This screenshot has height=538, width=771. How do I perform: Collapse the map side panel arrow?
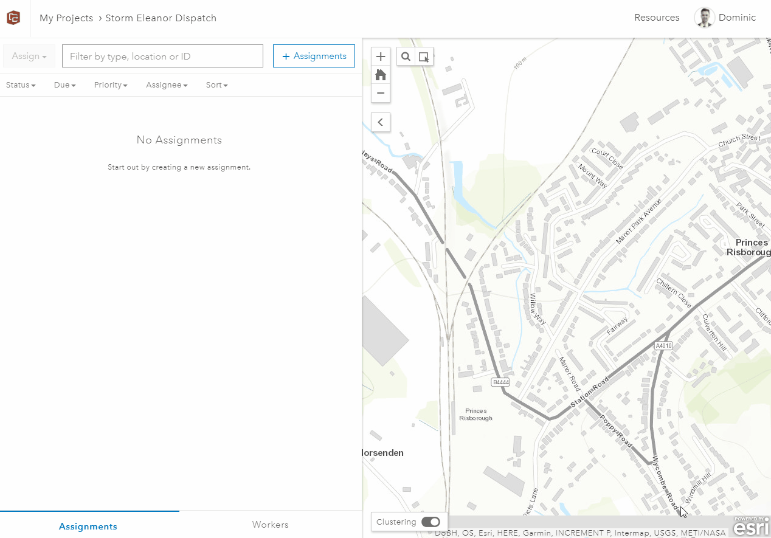coord(381,122)
